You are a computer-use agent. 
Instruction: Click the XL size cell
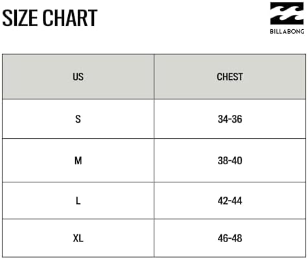point(78,238)
